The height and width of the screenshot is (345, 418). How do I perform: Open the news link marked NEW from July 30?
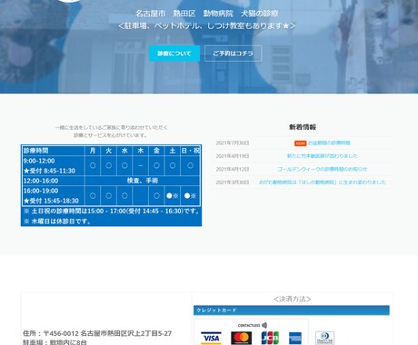point(329,143)
